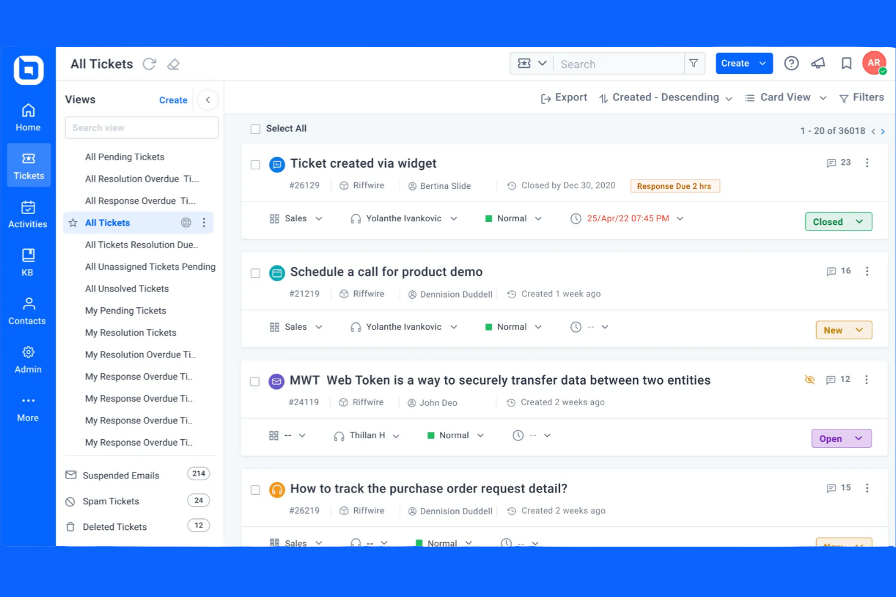Image resolution: width=896 pixels, height=597 pixels.
Task: Click into the Search view field
Action: tap(141, 128)
